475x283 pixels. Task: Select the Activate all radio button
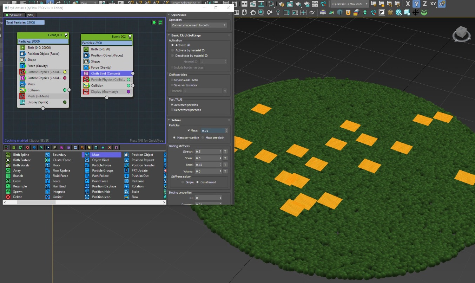(172, 45)
